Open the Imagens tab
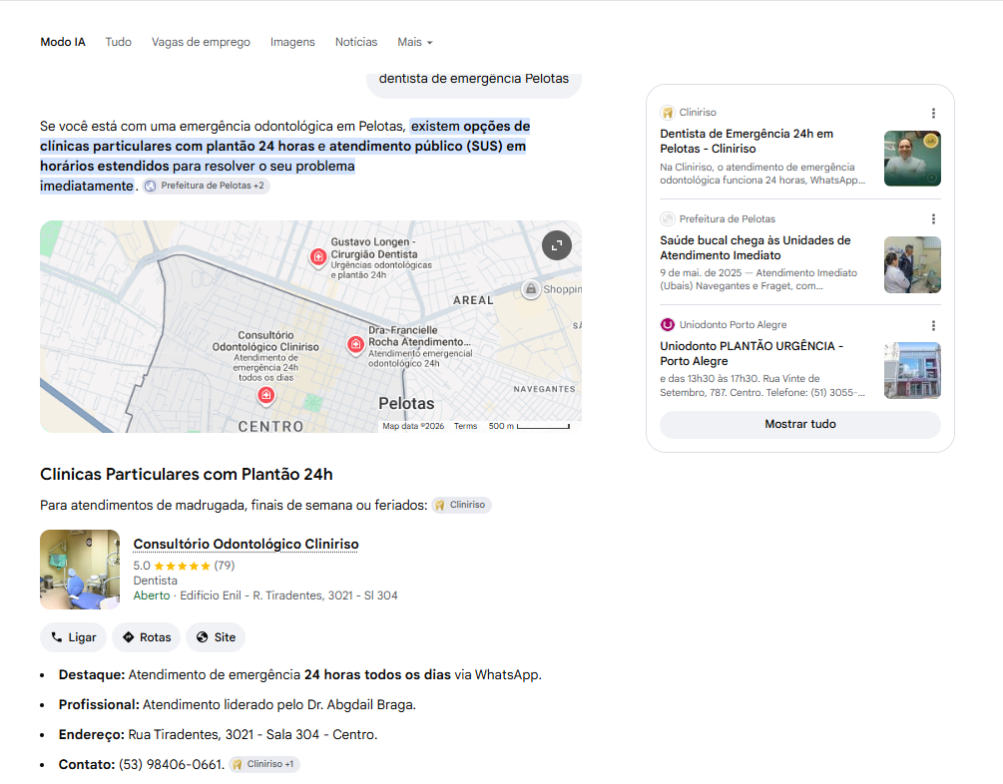1003x784 pixels. coord(292,42)
